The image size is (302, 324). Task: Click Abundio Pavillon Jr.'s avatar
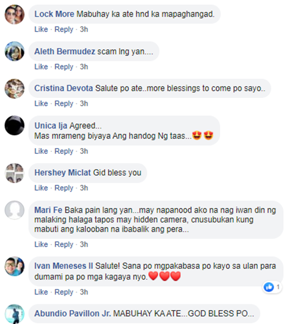click(x=14, y=314)
